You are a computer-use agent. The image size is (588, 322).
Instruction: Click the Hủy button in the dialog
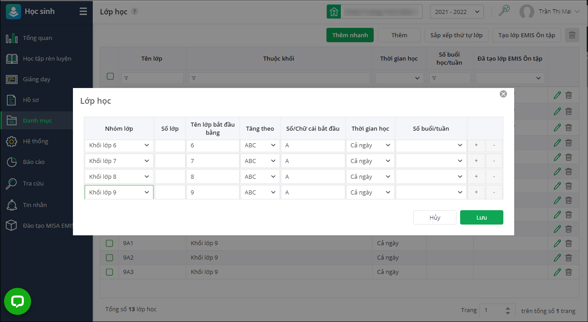(434, 217)
